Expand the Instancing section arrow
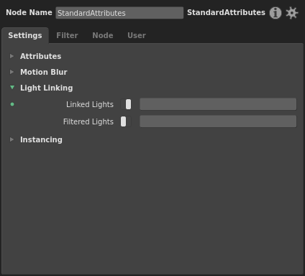 point(12,139)
